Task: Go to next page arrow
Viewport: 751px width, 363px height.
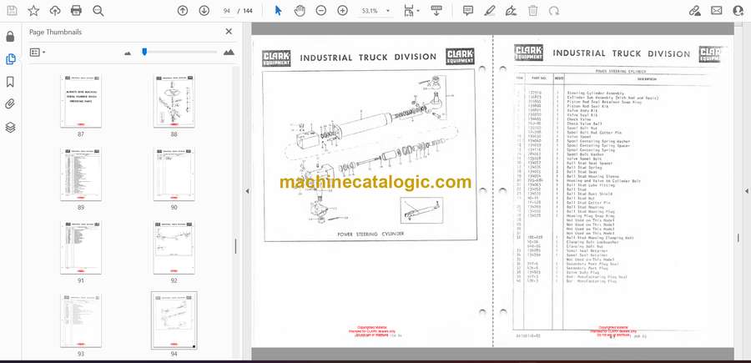Action: coord(204,11)
